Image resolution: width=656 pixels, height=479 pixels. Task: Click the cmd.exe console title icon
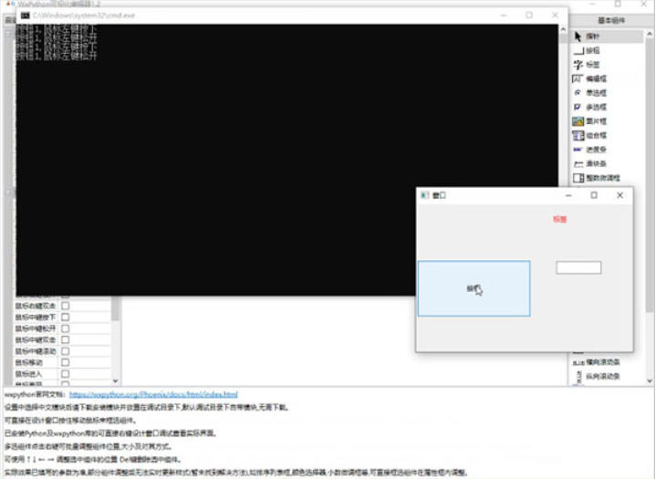(x=26, y=16)
